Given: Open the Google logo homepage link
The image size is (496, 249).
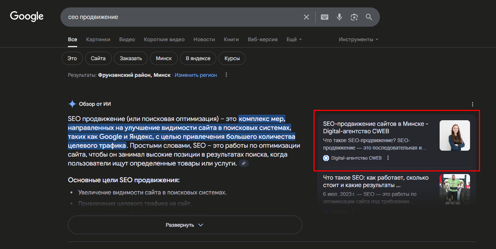Looking at the screenshot, I should pyautogui.click(x=27, y=16).
